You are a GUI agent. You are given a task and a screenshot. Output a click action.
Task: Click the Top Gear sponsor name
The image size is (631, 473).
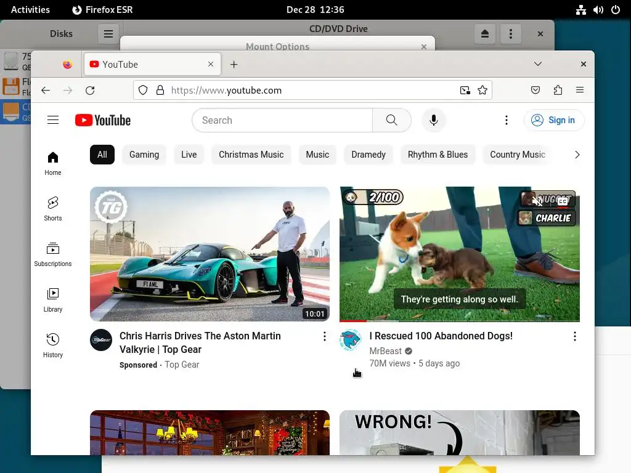(x=182, y=365)
